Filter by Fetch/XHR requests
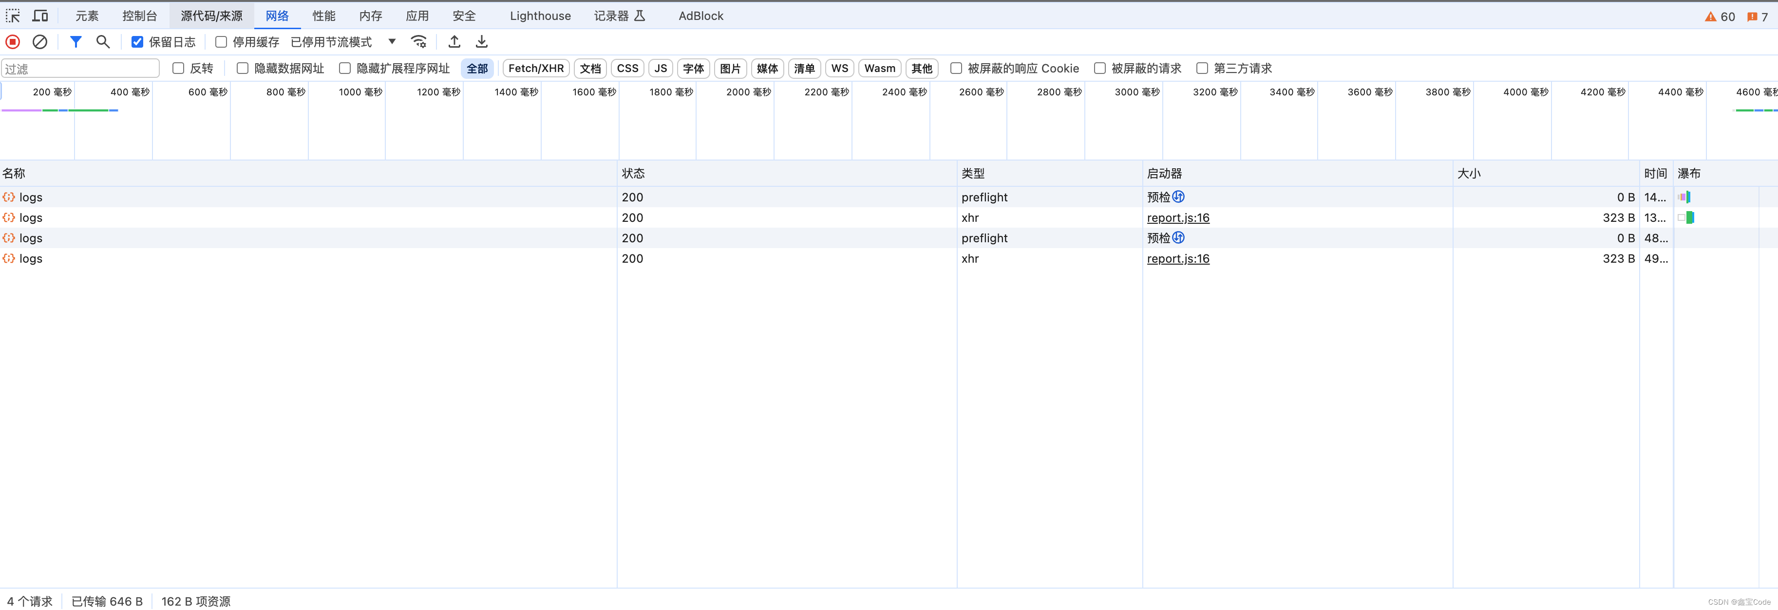The height and width of the screenshot is (610, 1778). (536, 68)
